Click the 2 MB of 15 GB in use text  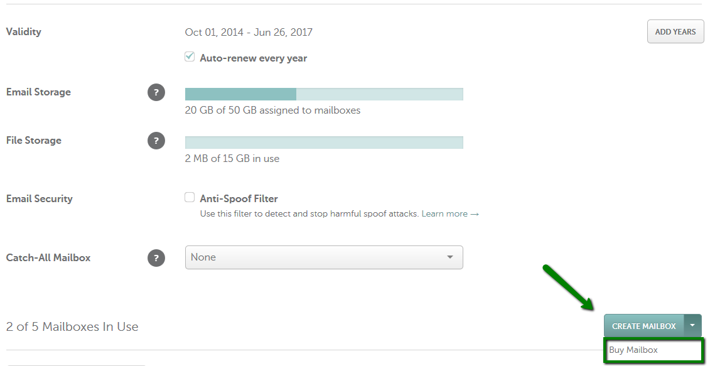232,159
